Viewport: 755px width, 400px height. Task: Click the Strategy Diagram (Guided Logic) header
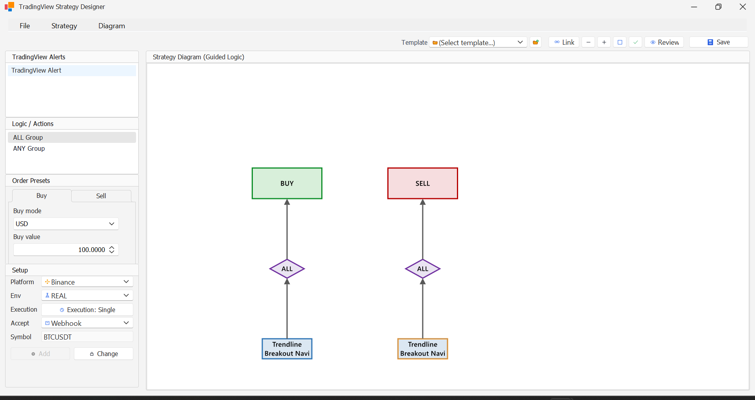click(199, 57)
